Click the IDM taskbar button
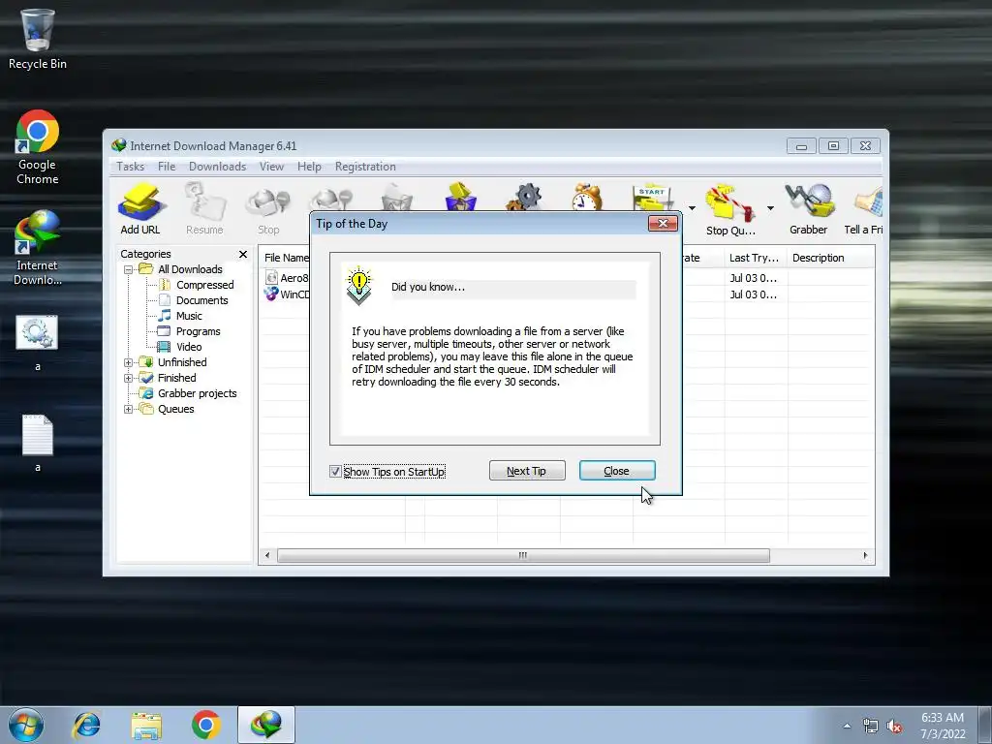Image resolution: width=992 pixels, height=744 pixels. (x=266, y=725)
